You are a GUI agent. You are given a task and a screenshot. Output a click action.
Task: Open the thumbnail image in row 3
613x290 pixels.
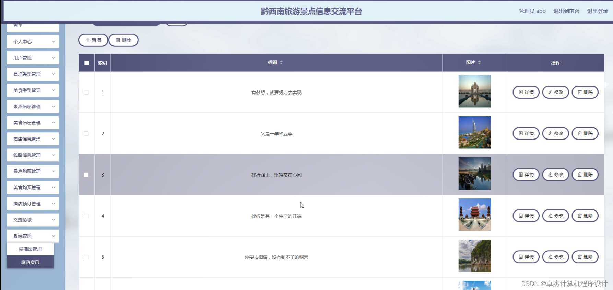(474, 173)
